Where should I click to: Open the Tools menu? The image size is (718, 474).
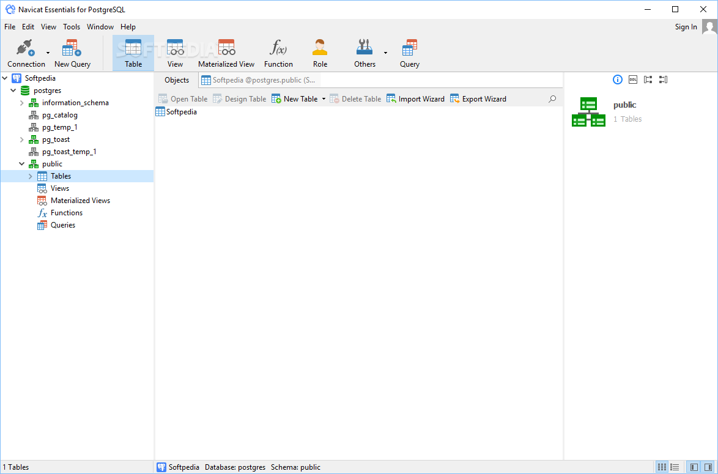click(x=72, y=27)
